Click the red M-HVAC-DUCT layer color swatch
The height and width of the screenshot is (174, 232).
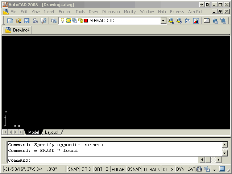(86, 21)
